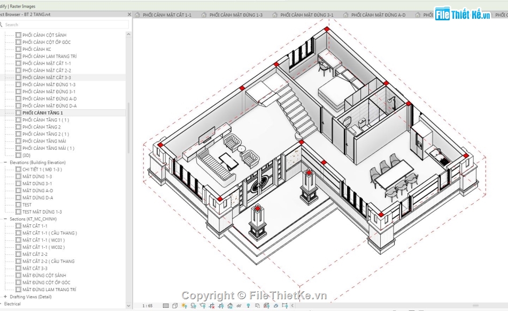The width and height of the screenshot is (508, 311).
Task: Click home icon on PHỐI CẢNH MẶT CẮT 1-1 tab
Action: [x=137, y=15]
